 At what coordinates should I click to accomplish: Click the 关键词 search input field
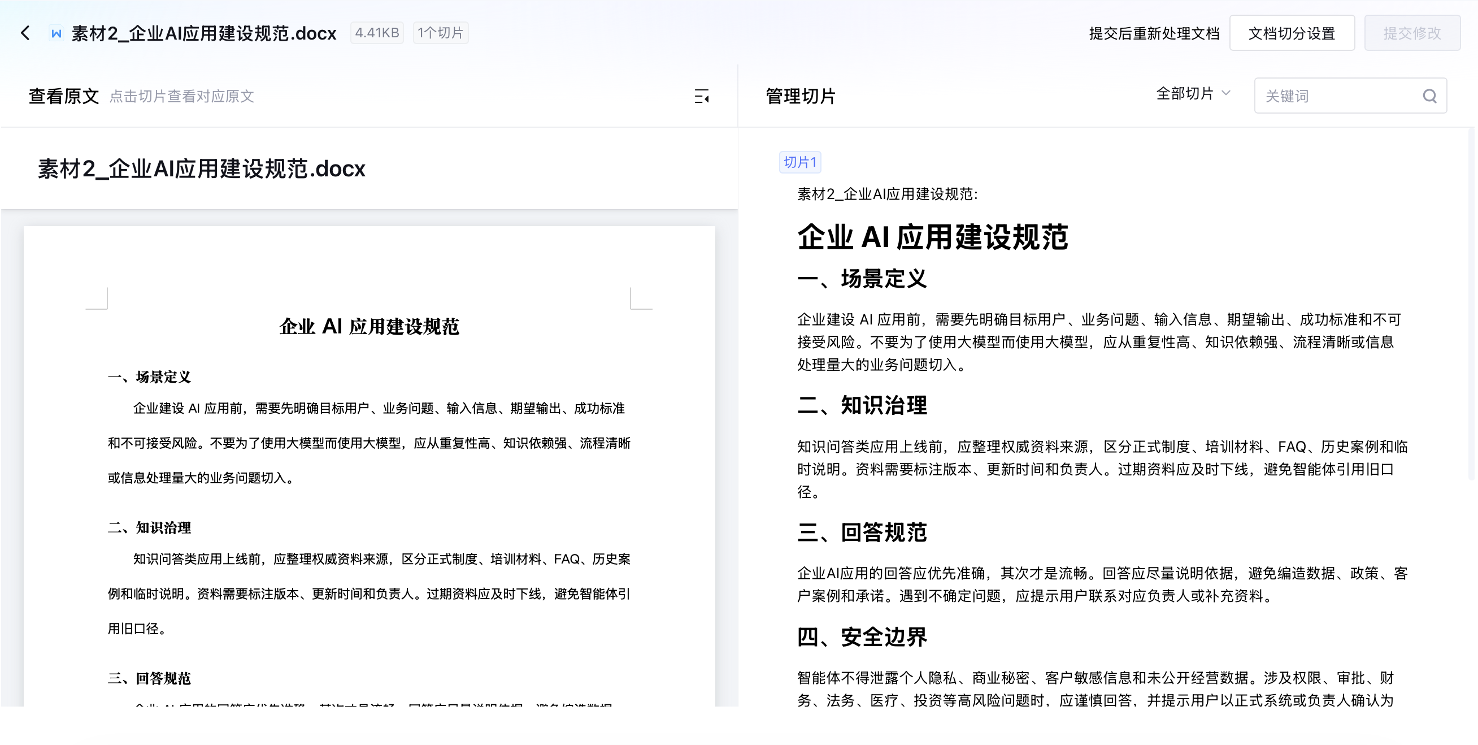[x=1350, y=96]
